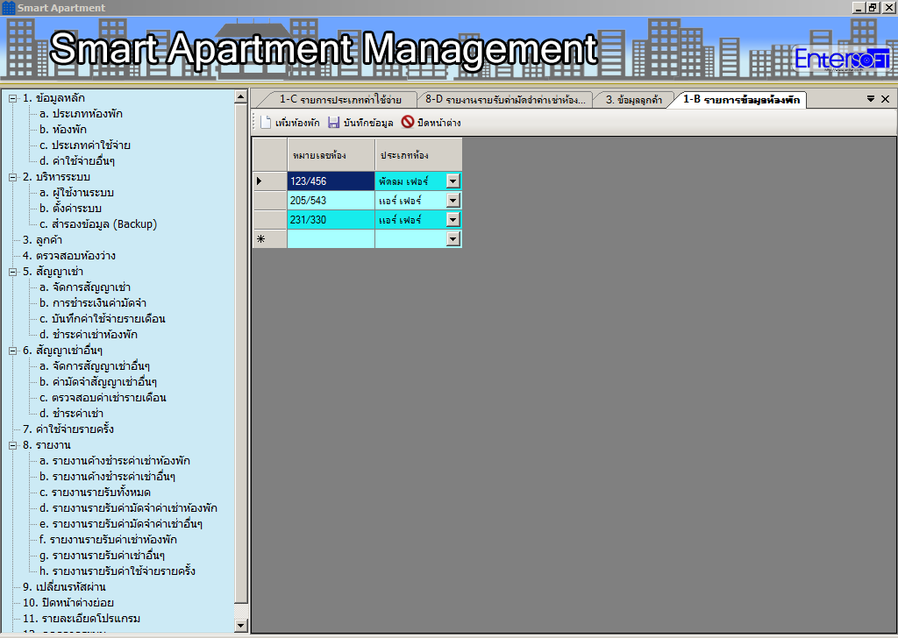
Task: Select room number cell 123/456
Action: 331,181
